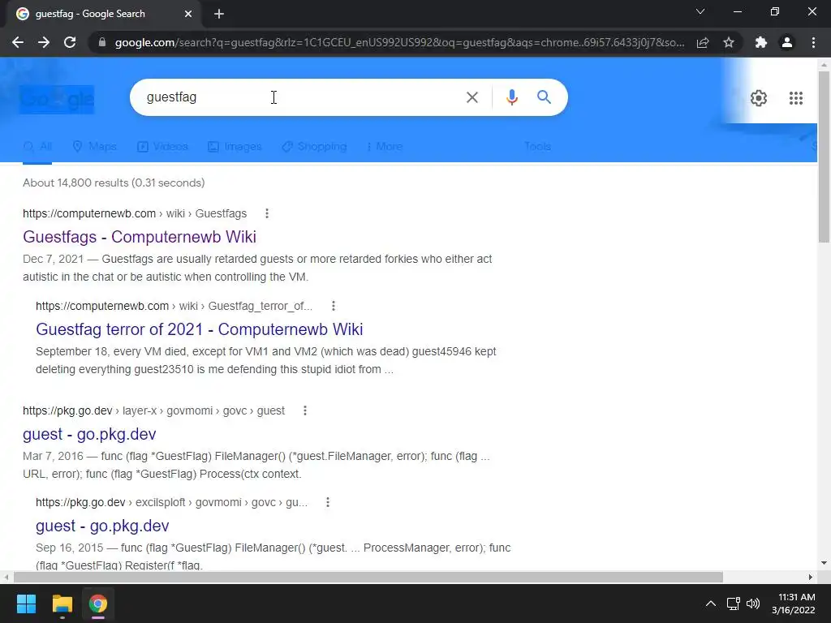Open Guestfag terror of 2021 link

point(200,329)
